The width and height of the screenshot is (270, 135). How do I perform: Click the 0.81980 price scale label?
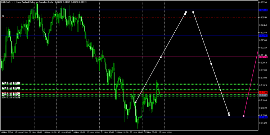pyautogui.click(x=263, y=70)
